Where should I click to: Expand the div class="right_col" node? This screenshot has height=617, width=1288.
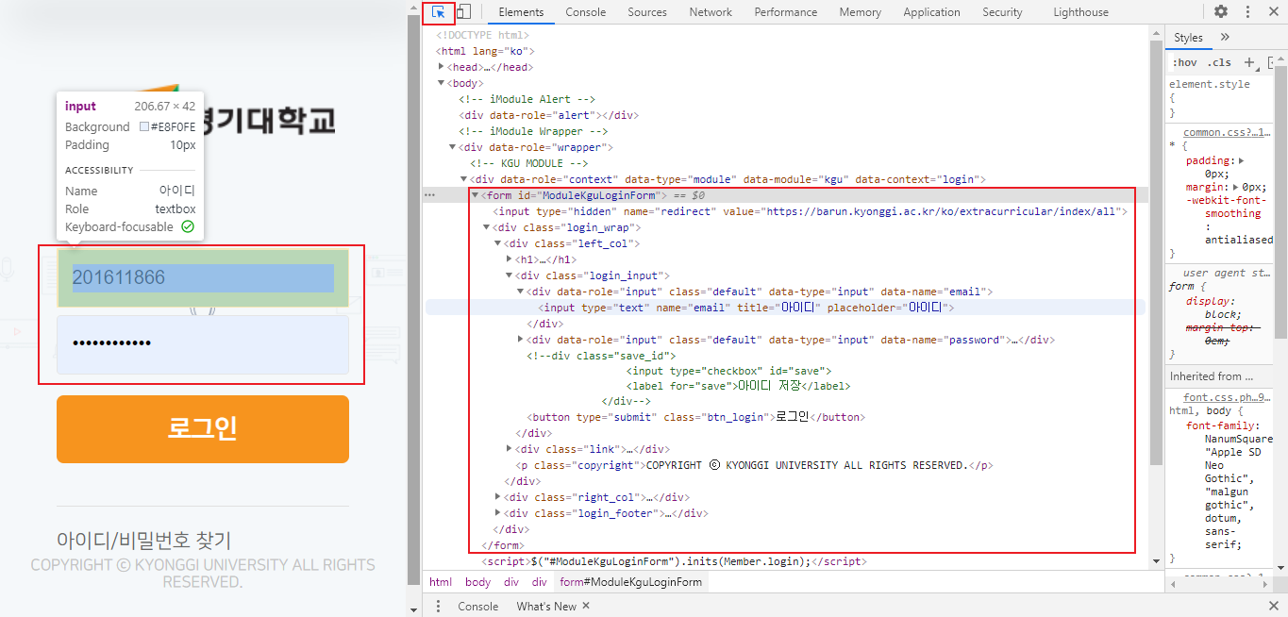[x=498, y=497]
